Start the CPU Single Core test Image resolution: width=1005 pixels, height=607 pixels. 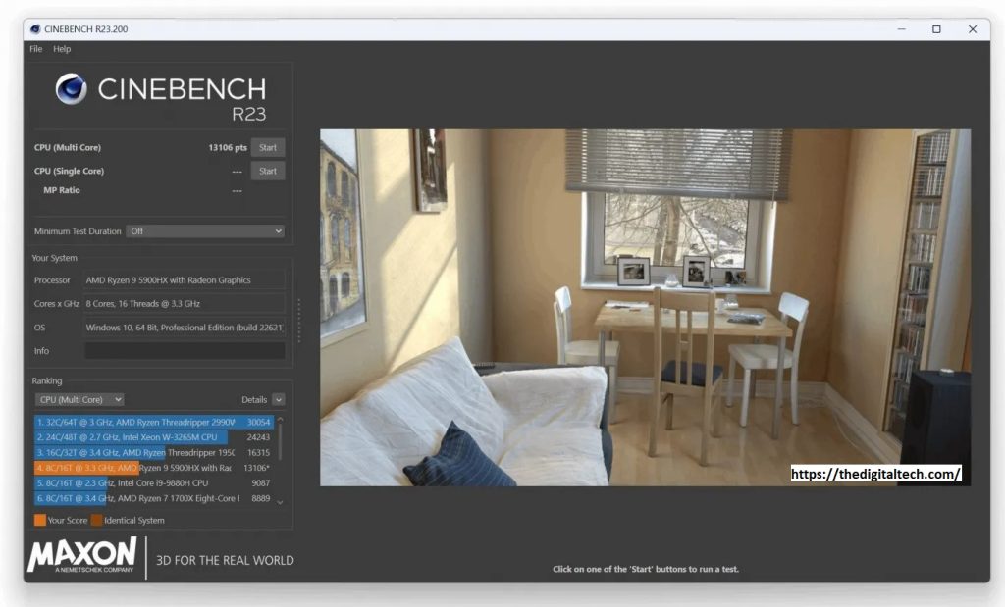point(267,171)
